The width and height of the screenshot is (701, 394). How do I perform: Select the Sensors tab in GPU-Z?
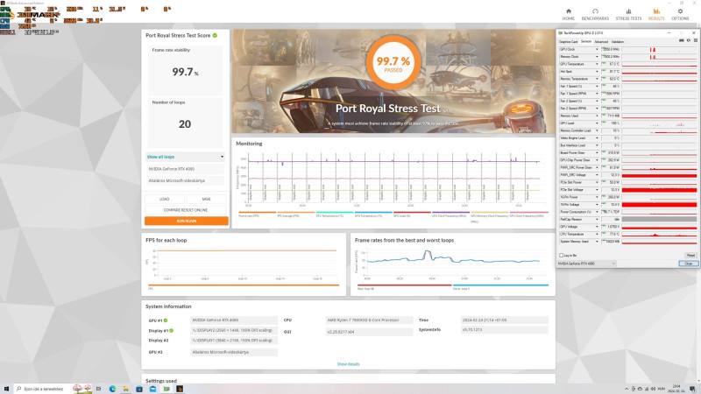pos(586,41)
